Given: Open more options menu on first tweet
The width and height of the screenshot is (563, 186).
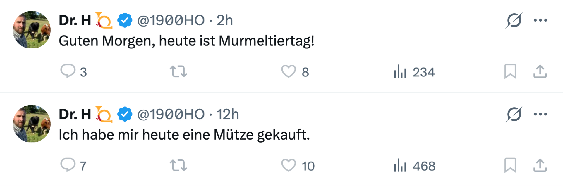Looking at the screenshot, I should 540,20.
